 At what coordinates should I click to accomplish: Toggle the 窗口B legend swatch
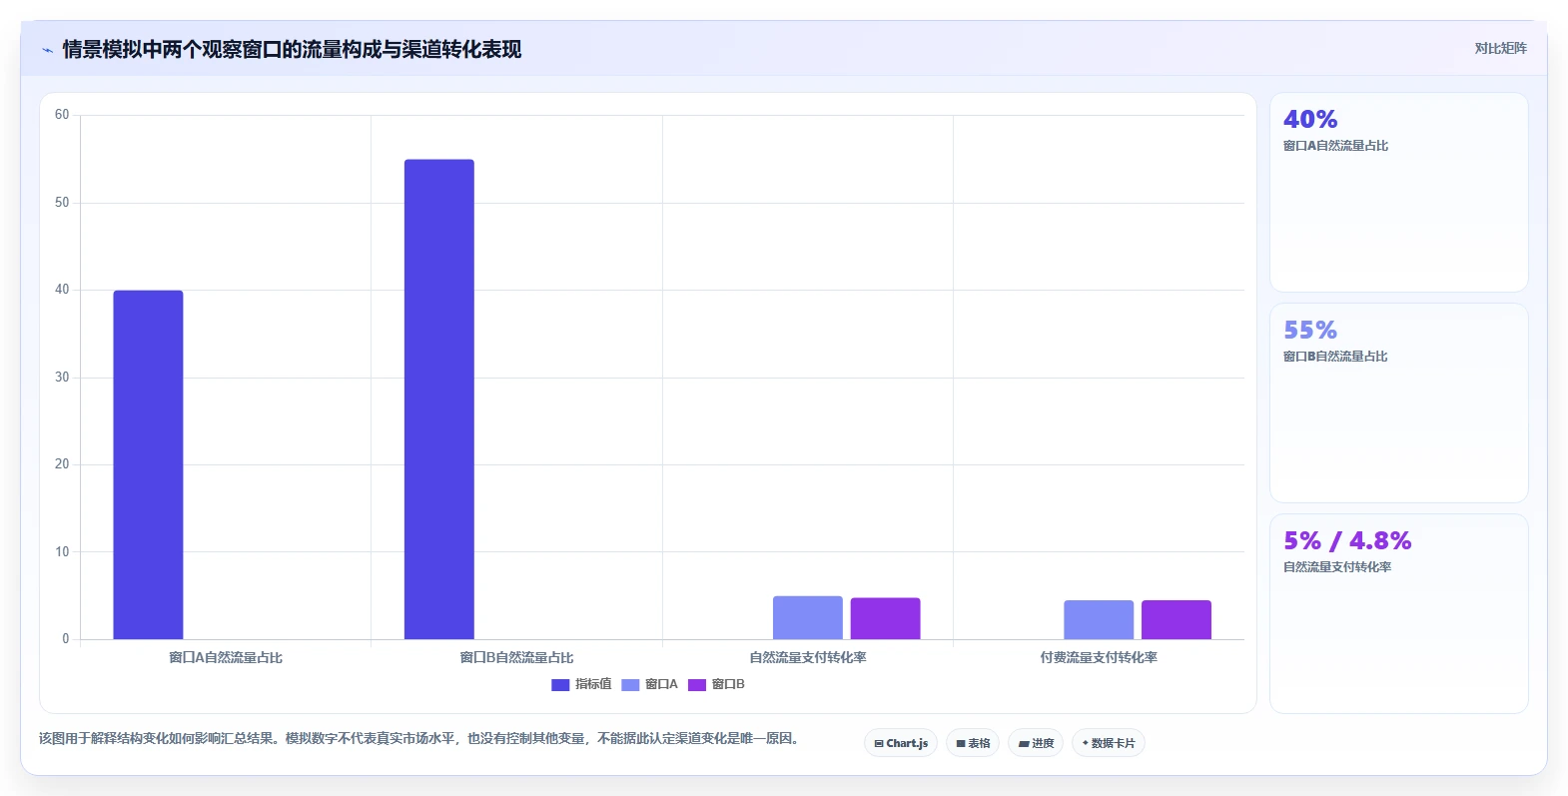coord(697,685)
